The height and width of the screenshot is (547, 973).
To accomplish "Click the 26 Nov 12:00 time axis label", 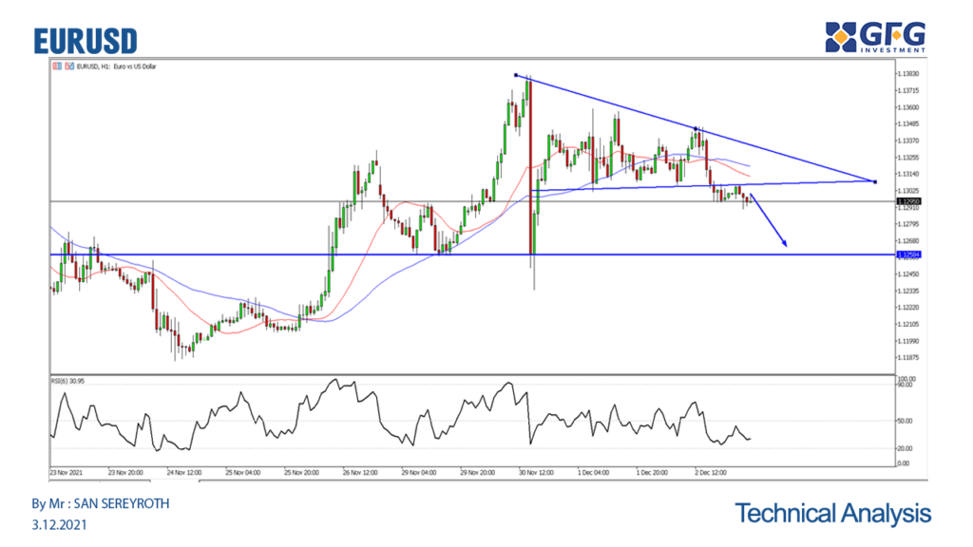I will [x=357, y=470].
